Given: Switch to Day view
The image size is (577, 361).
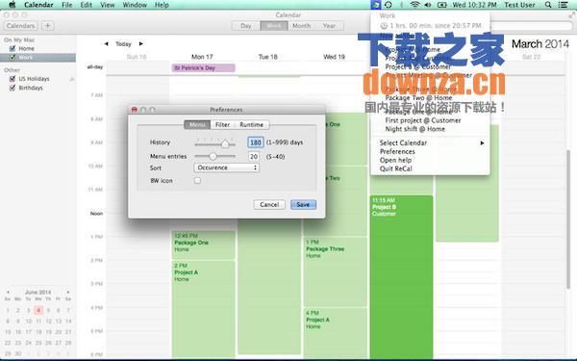Looking at the screenshot, I should [x=246, y=26].
